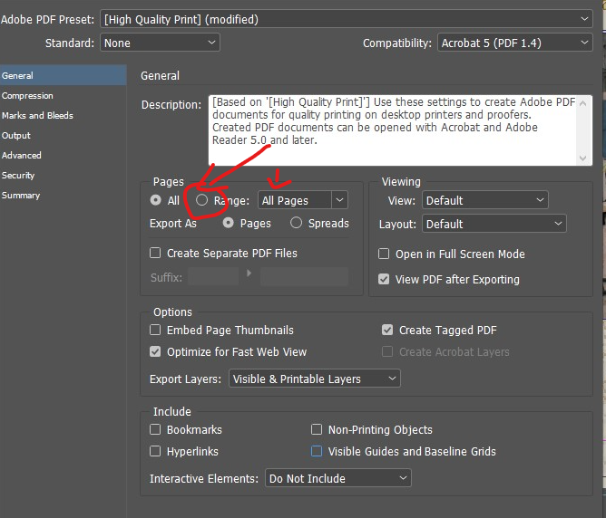
Task: Select the General category
Action: click(x=63, y=75)
